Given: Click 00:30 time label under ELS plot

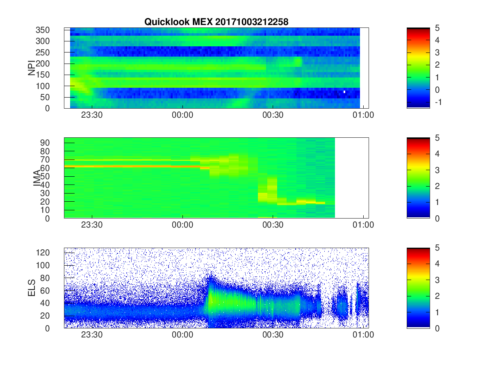Looking at the screenshot, I should (273, 335).
